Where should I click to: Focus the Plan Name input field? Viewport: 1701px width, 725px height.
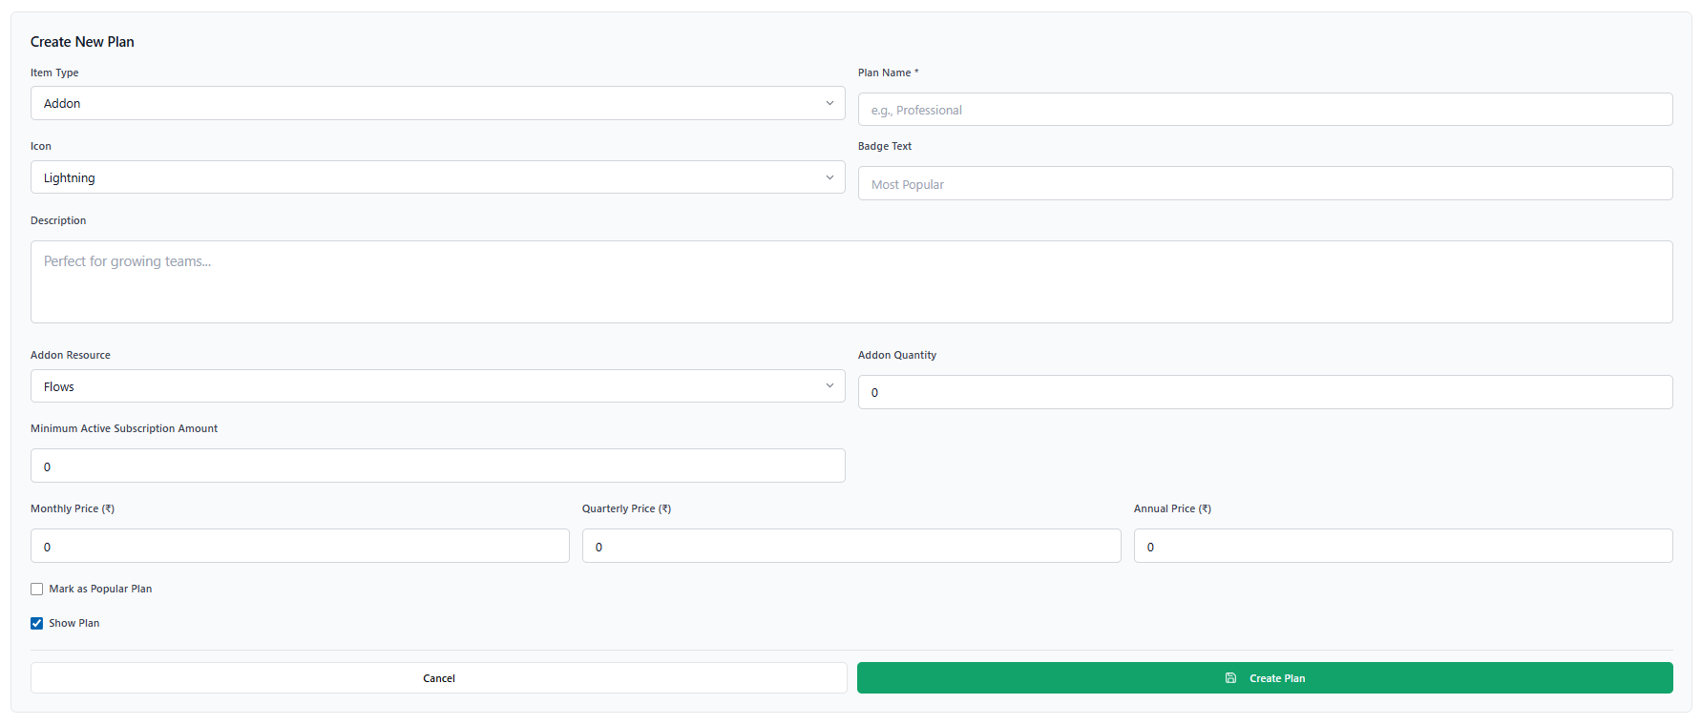pos(1265,110)
